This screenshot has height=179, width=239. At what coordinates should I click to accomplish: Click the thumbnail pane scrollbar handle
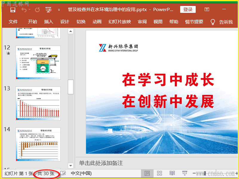coord(71,87)
